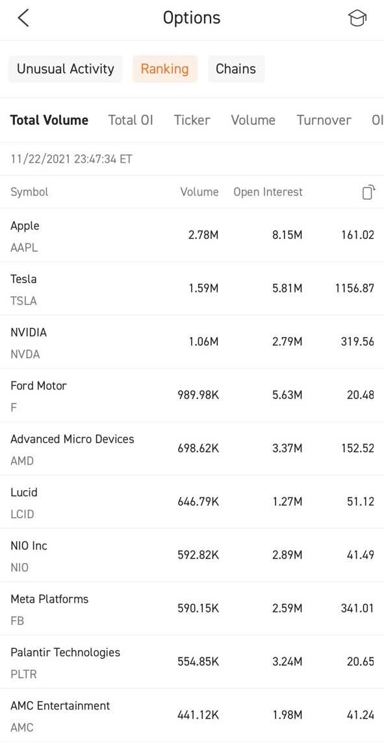
Task: Open Lucid LCID entry
Action: [x=192, y=502]
